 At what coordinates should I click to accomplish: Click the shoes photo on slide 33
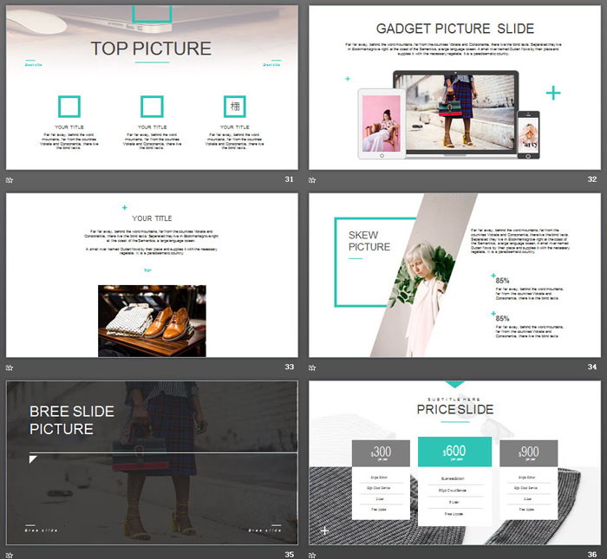[x=152, y=320]
